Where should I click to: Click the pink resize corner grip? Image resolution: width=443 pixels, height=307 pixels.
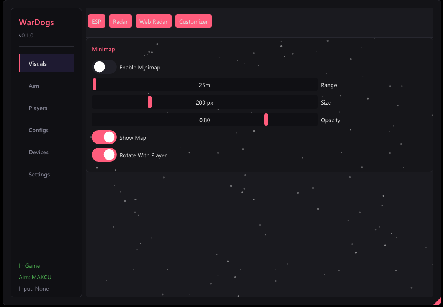pos(438,302)
